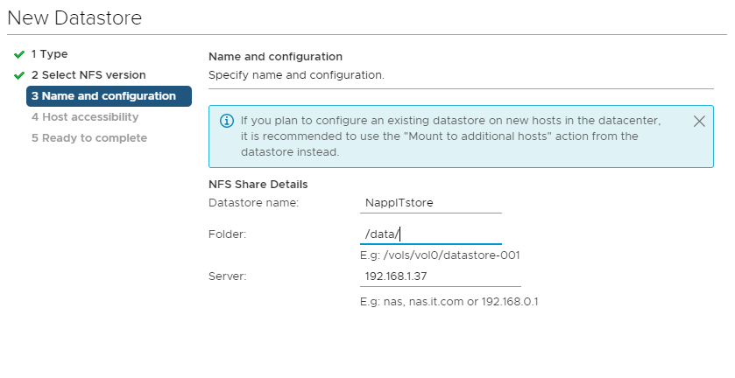Click the Server label
This screenshot has height=378, width=735.
(x=228, y=276)
